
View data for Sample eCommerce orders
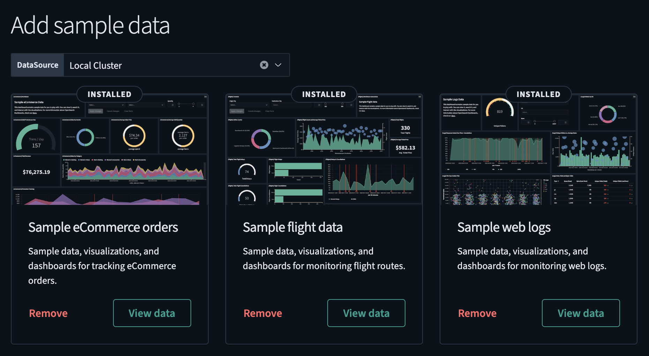coord(152,313)
